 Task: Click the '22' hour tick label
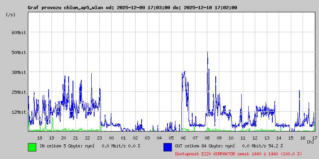coord(87,138)
